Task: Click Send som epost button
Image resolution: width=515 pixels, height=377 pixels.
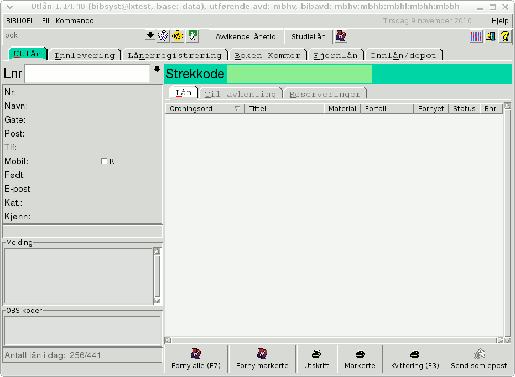Action: tap(478, 359)
